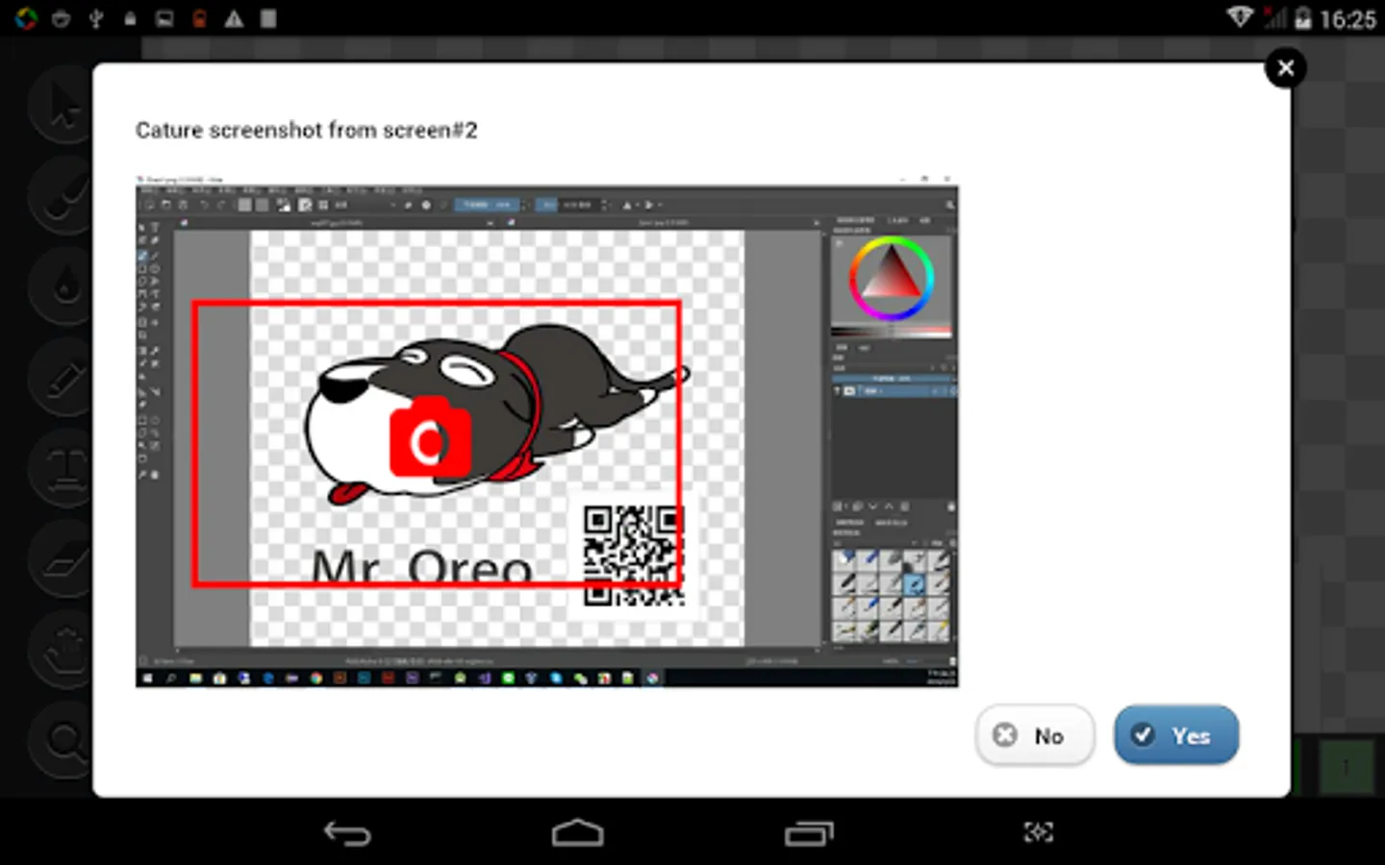Tap the clock showing 16:25
The image size is (1385, 865).
(1347, 19)
